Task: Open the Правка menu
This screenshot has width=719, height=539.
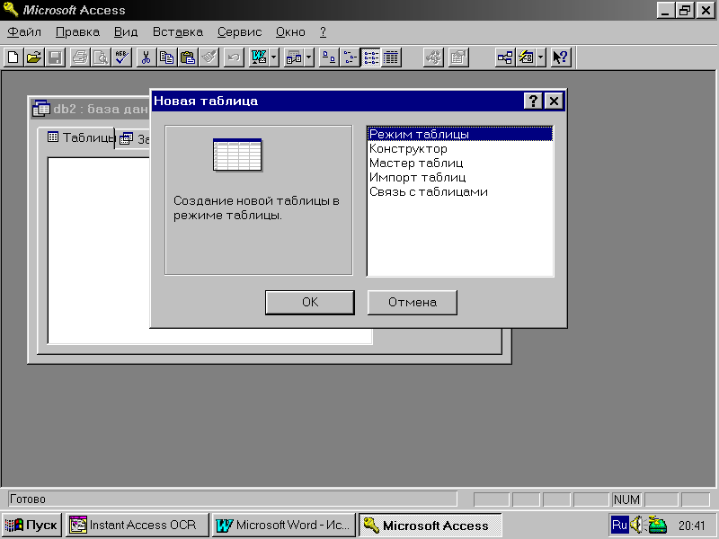Action: (77, 32)
